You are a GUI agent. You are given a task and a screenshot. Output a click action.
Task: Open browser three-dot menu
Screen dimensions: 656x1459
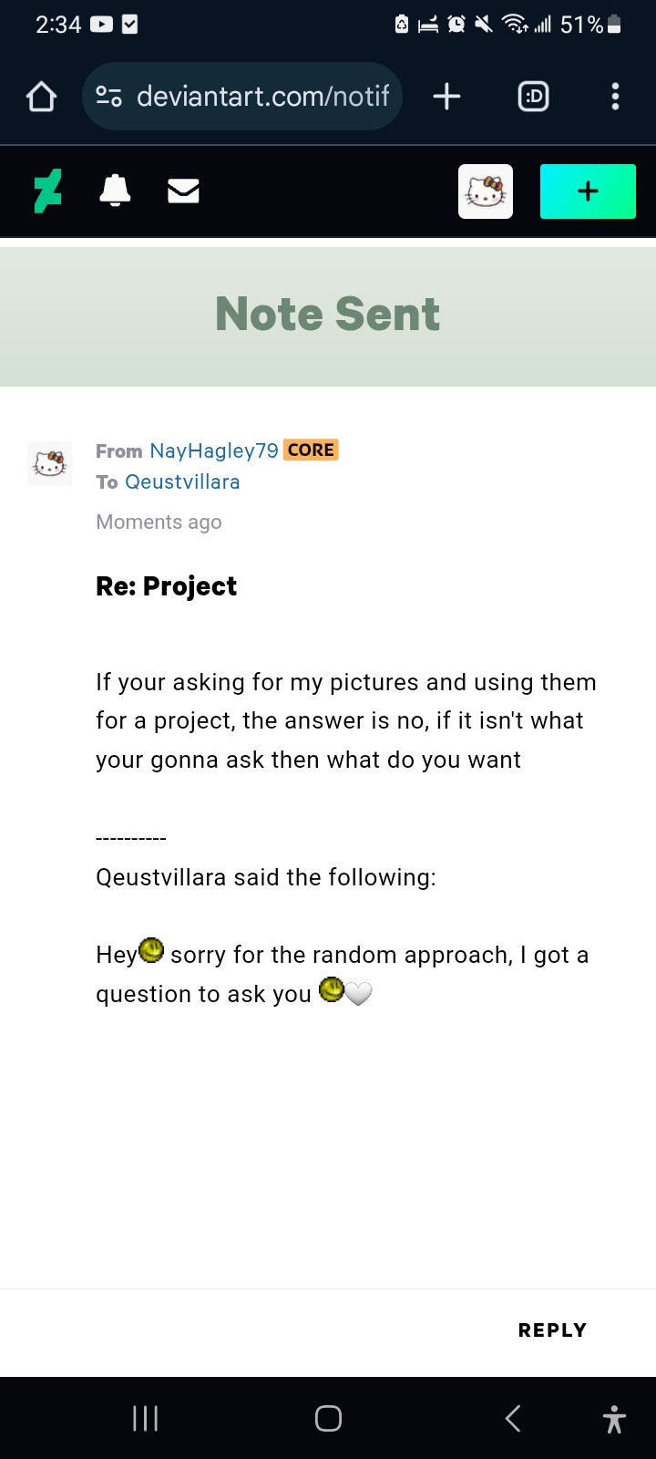tap(615, 97)
